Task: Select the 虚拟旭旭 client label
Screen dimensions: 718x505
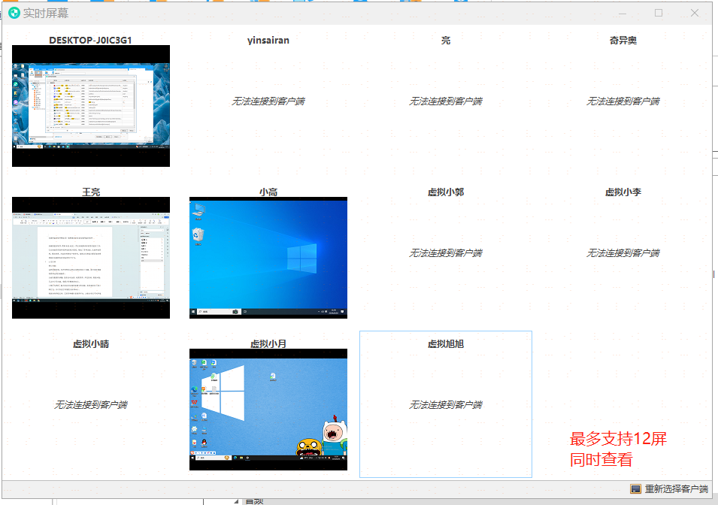Action: [x=446, y=344]
